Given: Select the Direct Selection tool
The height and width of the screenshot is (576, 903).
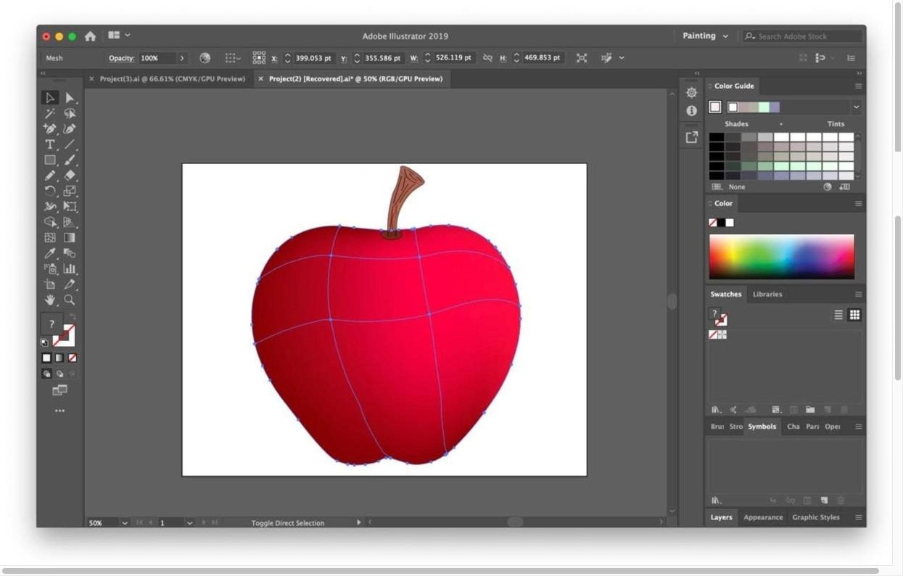Looking at the screenshot, I should click(70, 98).
